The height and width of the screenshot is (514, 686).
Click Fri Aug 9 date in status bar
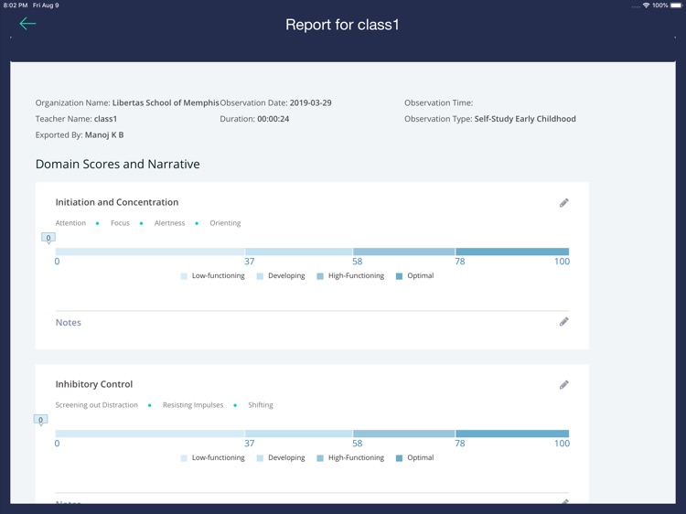tap(46, 5)
